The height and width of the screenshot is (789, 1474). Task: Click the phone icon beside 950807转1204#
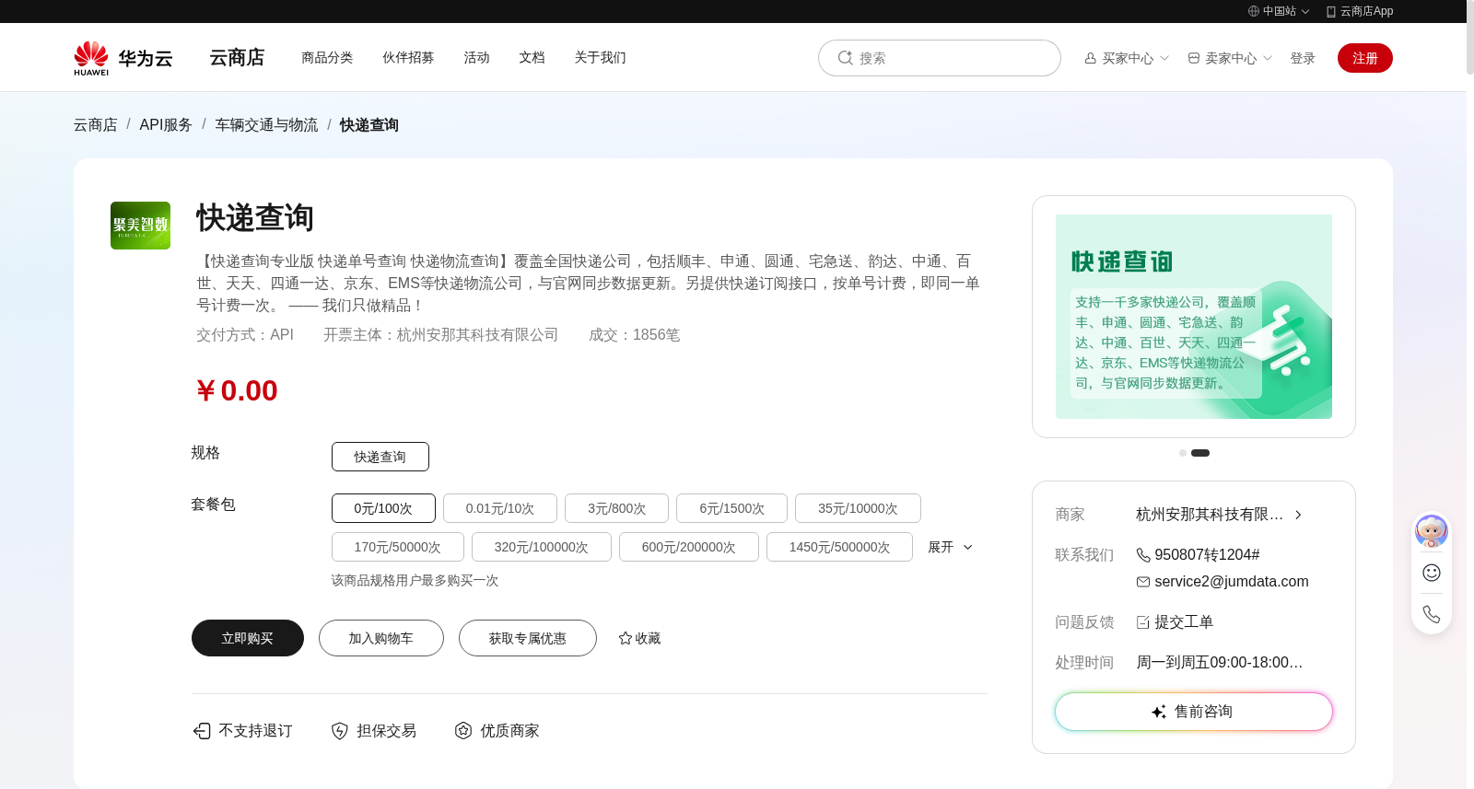1143,555
